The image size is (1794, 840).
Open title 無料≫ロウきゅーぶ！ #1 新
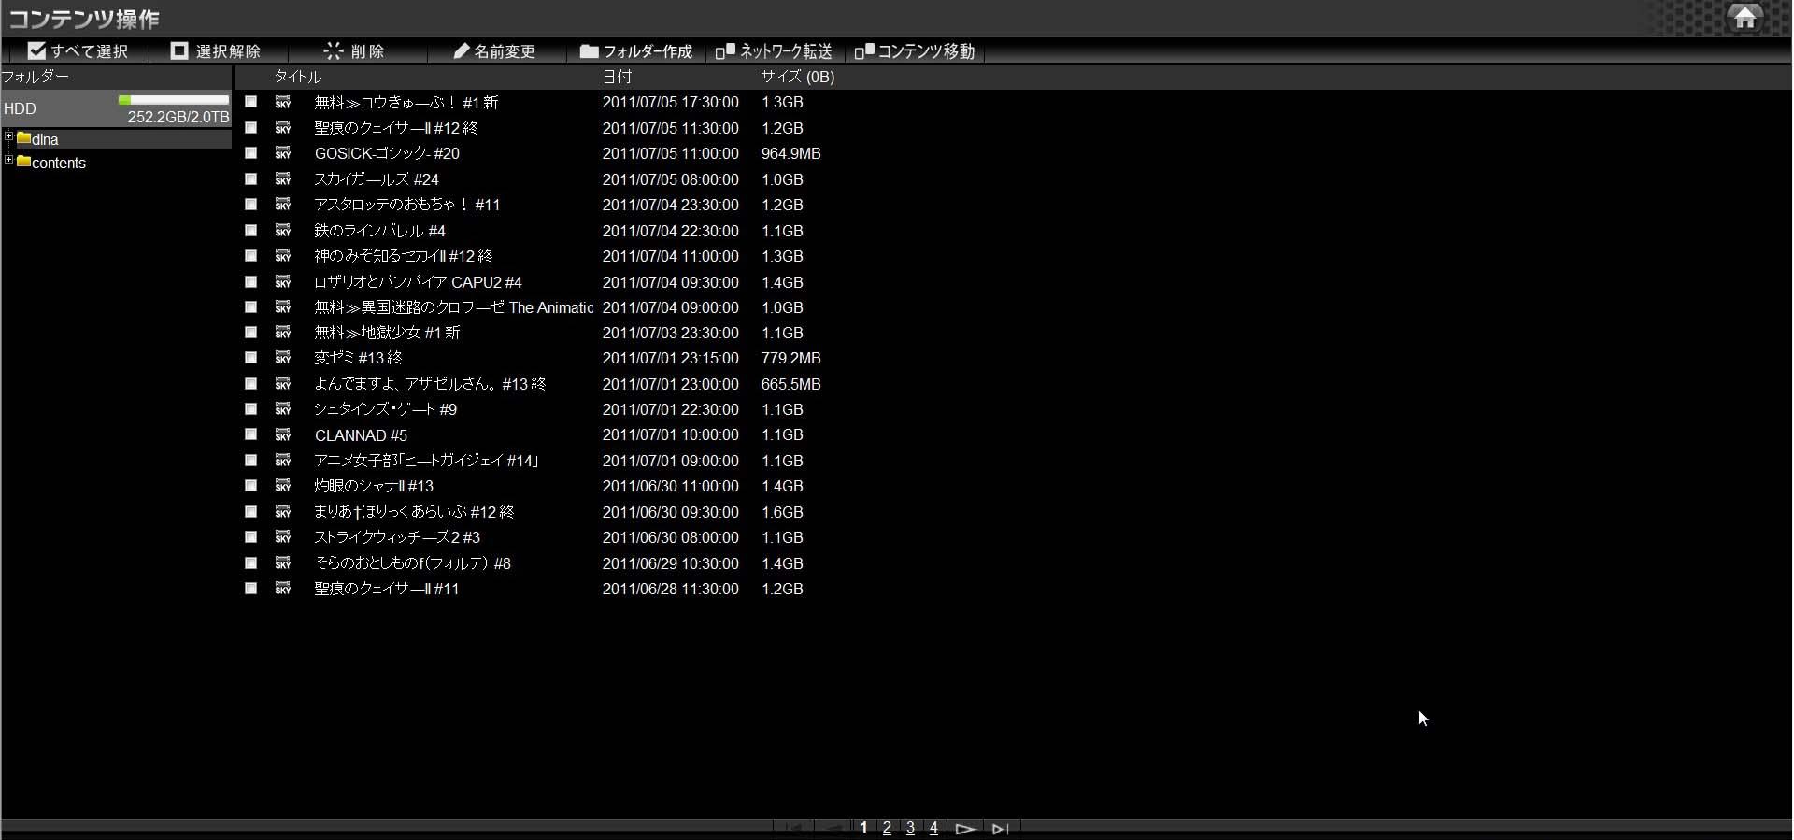click(406, 102)
